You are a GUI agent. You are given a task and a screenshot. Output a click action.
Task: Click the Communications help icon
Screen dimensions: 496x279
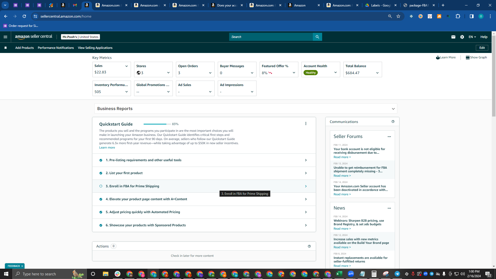click(393, 122)
